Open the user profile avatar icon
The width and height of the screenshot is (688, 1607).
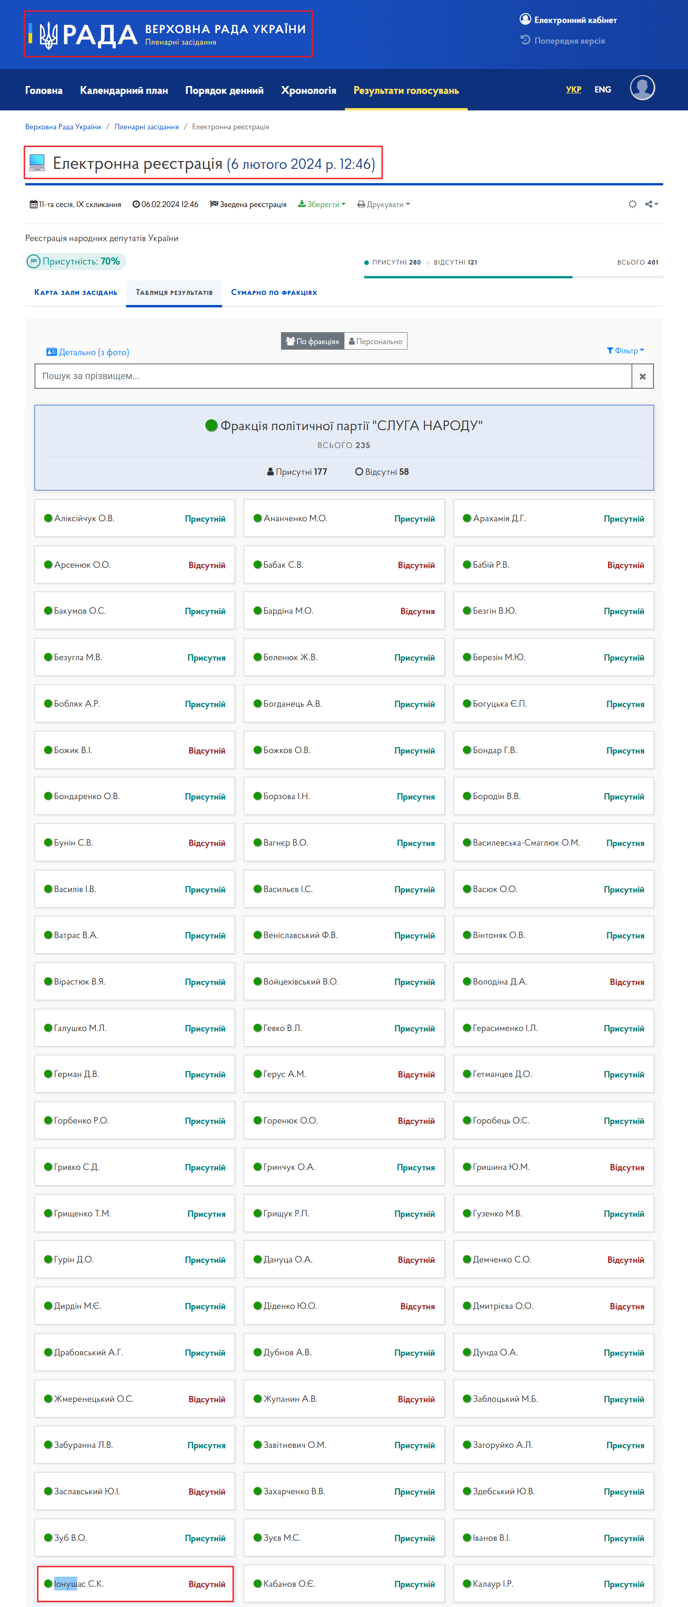tap(642, 88)
